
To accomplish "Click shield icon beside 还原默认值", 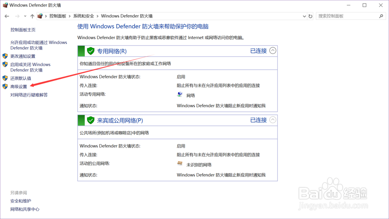I will coord(5,78).
